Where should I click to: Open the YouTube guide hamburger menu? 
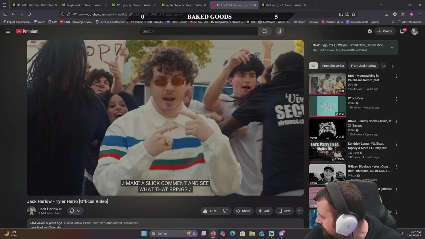(x=8, y=31)
